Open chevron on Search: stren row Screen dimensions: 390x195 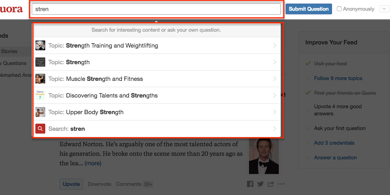pyautogui.click(x=274, y=128)
